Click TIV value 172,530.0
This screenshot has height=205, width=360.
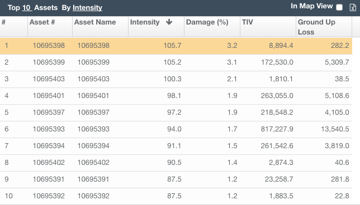[277, 62]
